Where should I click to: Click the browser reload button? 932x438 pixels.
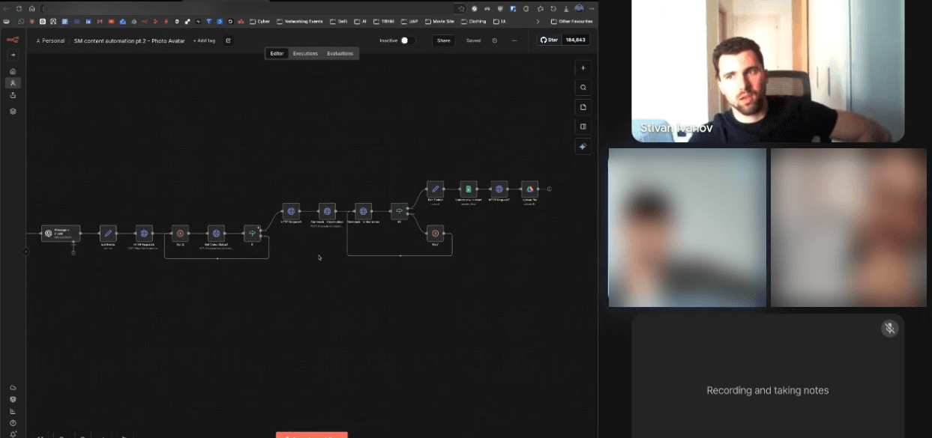pyautogui.click(x=20, y=8)
